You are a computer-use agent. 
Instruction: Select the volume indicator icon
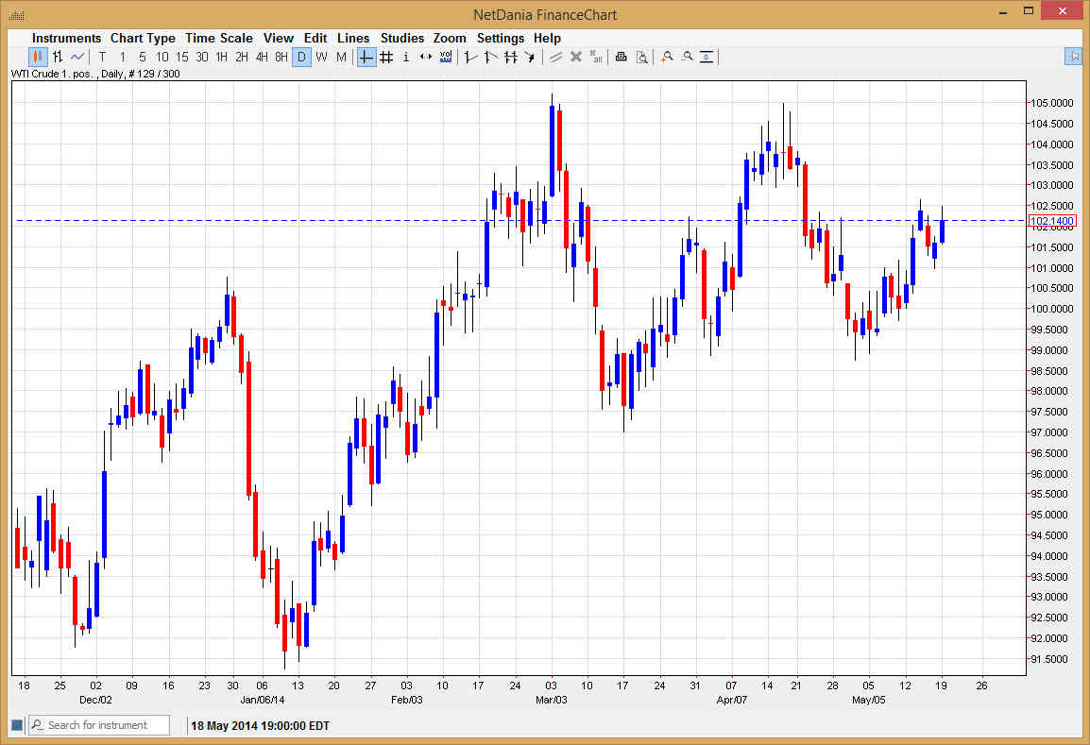446,57
